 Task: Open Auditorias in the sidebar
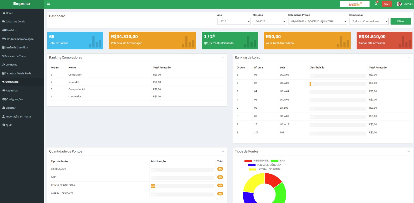pos(22,91)
